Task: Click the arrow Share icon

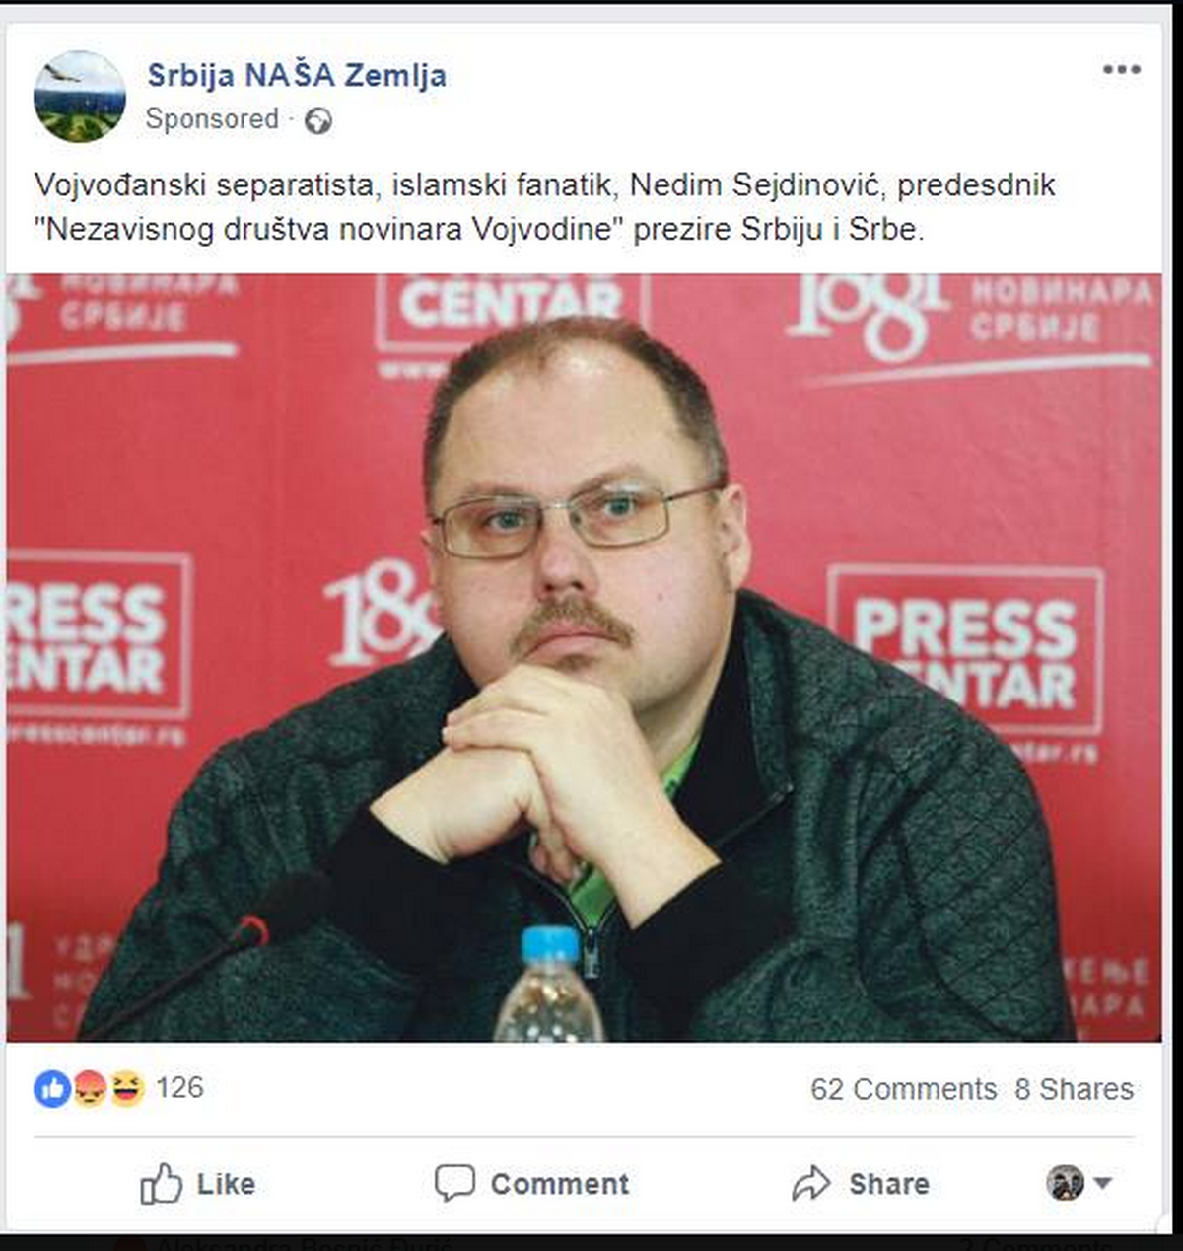Action: pyautogui.click(x=811, y=1183)
